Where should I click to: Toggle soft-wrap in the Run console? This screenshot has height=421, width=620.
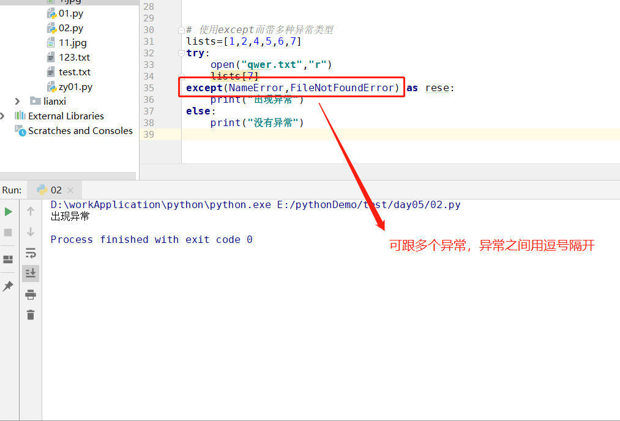pos(31,253)
